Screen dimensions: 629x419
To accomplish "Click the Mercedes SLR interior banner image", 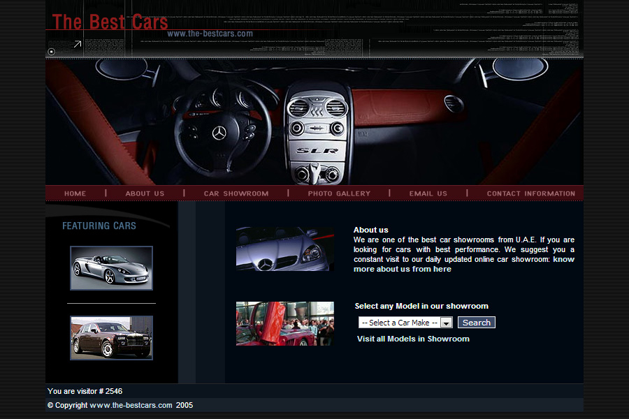I will click(x=314, y=122).
